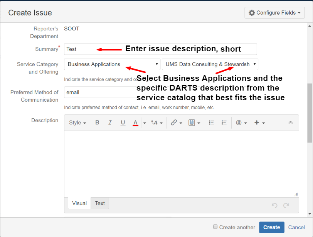Click the gear icon in Configure Fields
This screenshot has width=313, height=237.
point(252,13)
